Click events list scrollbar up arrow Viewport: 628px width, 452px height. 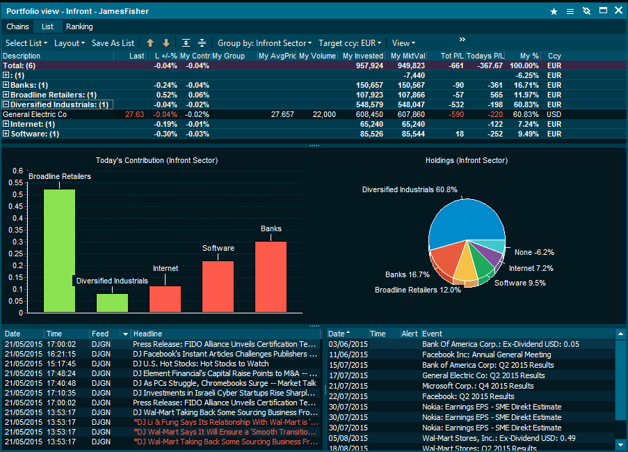[x=620, y=334]
